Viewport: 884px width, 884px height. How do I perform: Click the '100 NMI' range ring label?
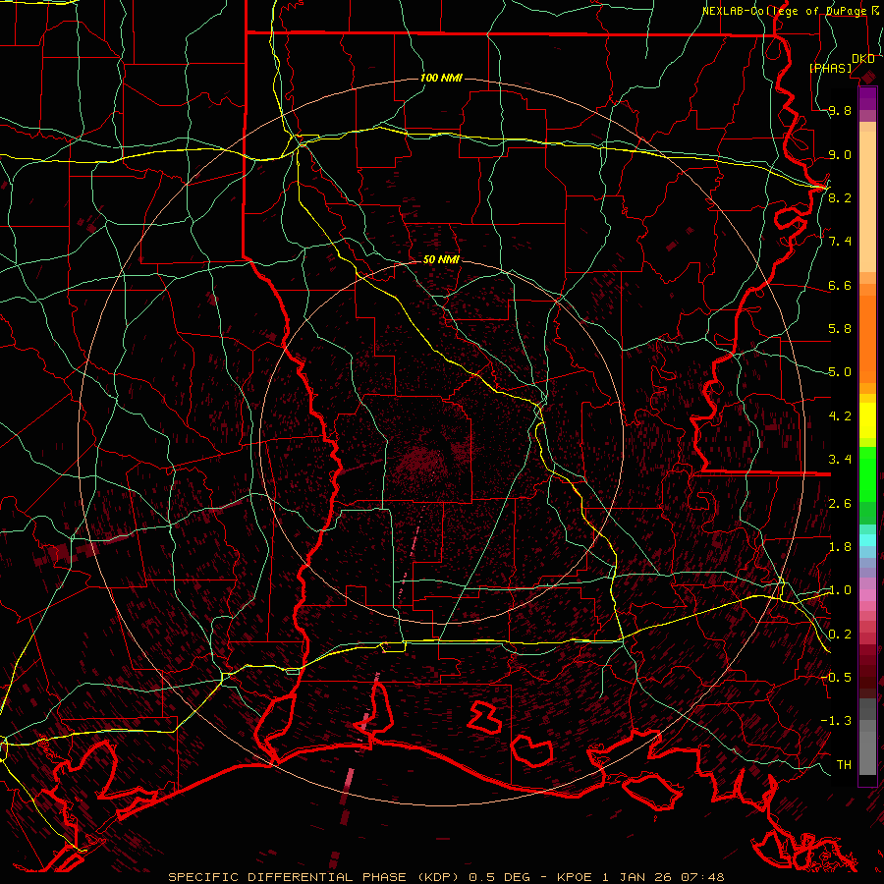pos(441,78)
